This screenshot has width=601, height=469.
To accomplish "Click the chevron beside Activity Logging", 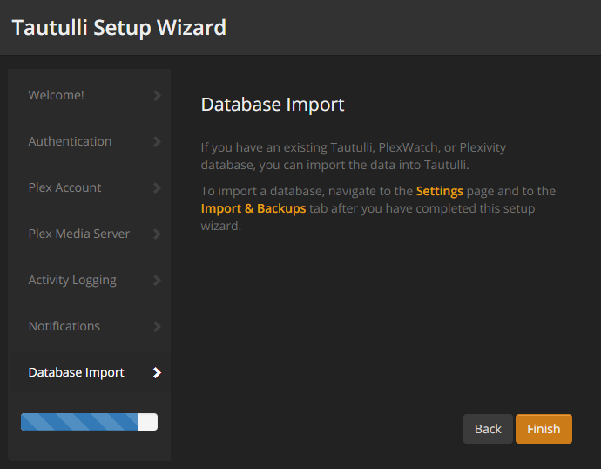I will click(157, 281).
